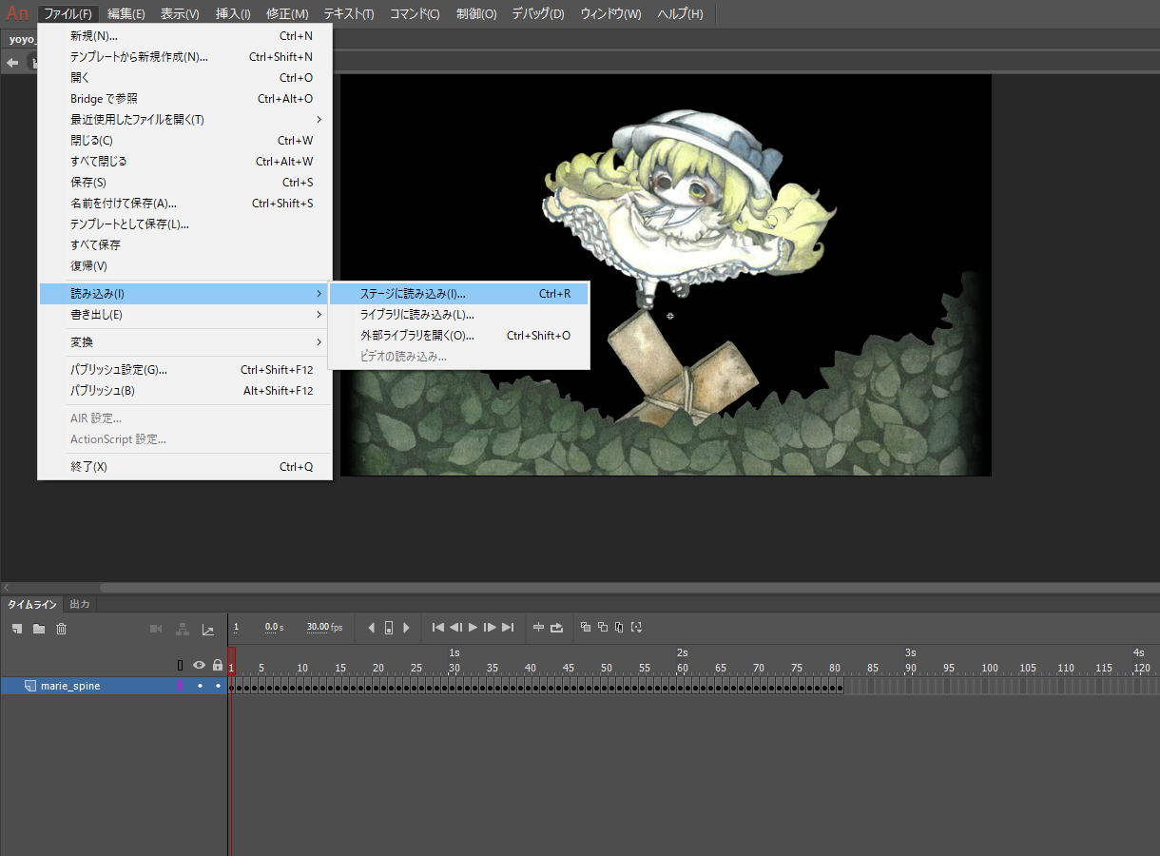Expand 最近使用したファイルを開く(T) submenu

pyautogui.click(x=184, y=120)
